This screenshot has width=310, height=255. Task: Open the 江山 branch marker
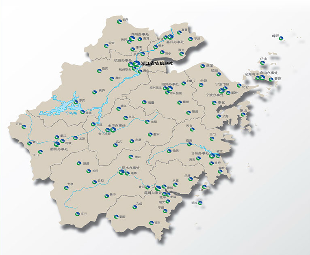coord(40,152)
